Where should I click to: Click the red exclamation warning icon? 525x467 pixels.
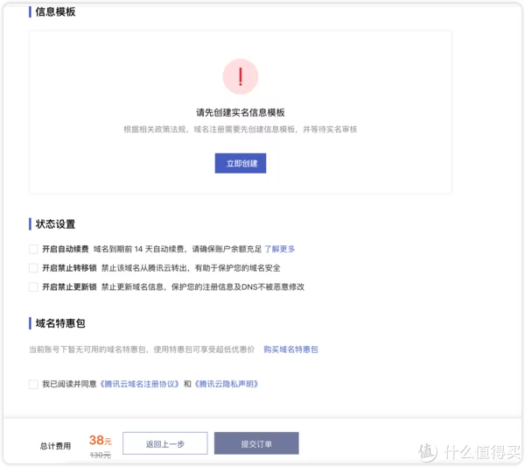point(241,76)
